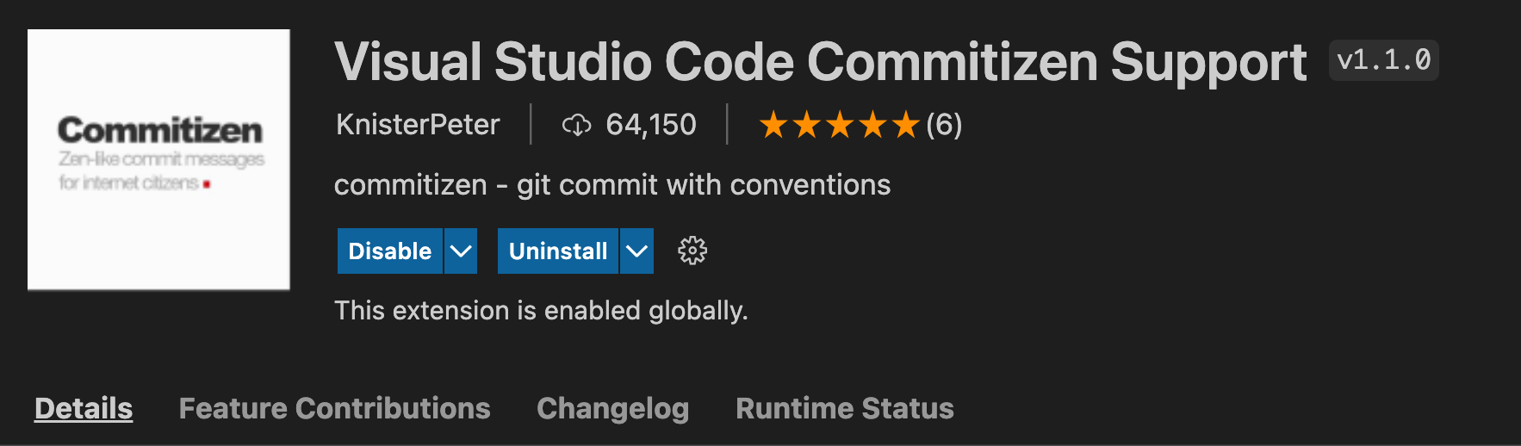The width and height of the screenshot is (1521, 446).
Task: Expand the Uninstall dropdown arrow
Action: [636, 251]
